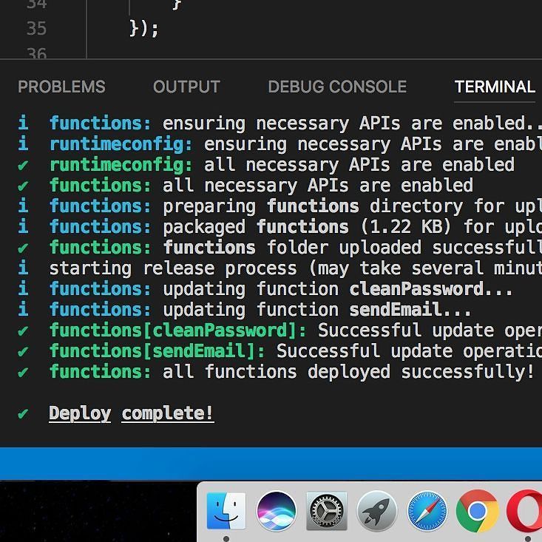Click "functions: all necessary APIs are enabled" line

(x=261, y=186)
